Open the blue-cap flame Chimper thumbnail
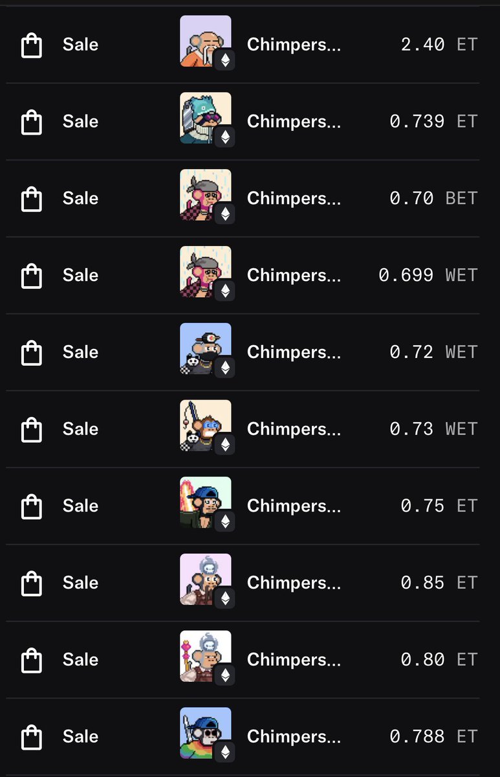Viewport: 500px width, 777px height. pos(206,502)
